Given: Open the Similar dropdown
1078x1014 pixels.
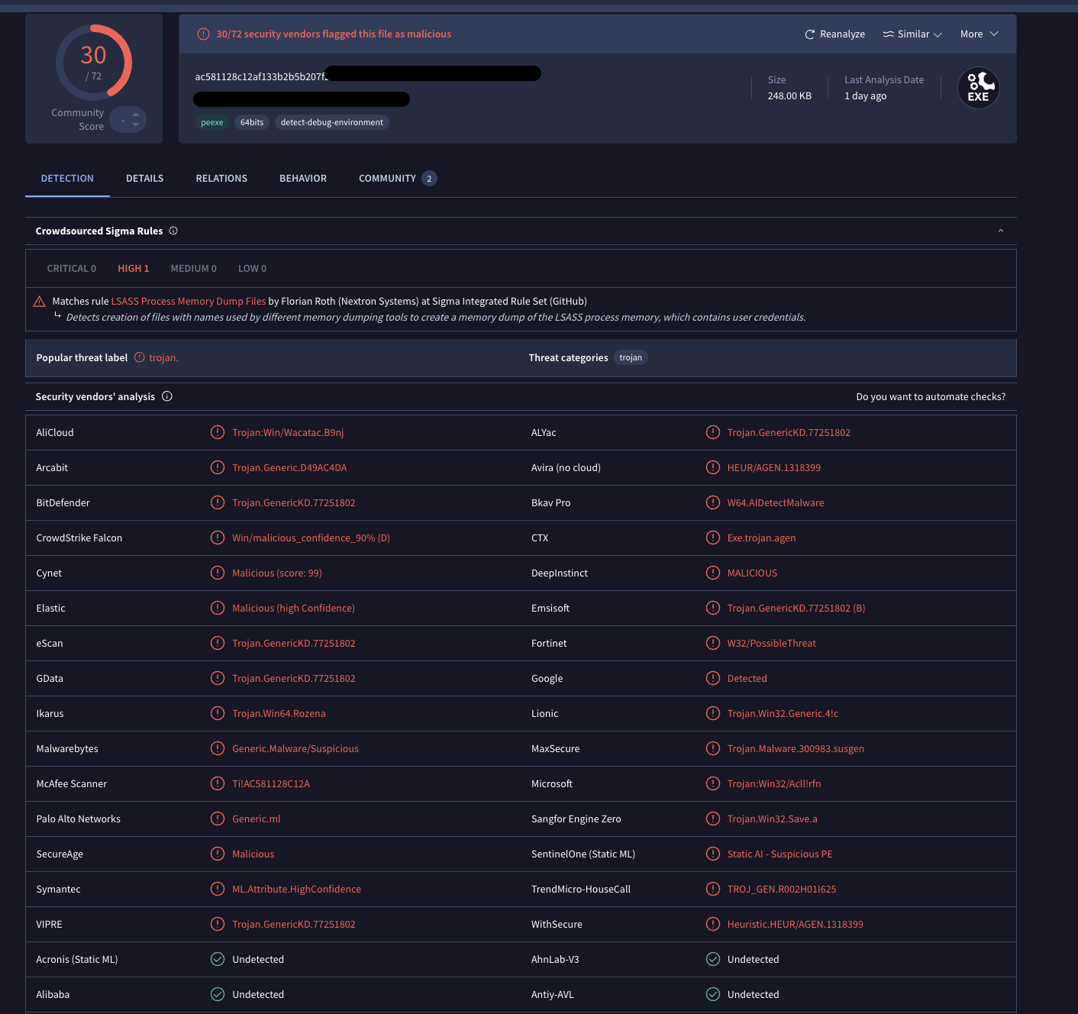Looking at the screenshot, I should pyautogui.click(x=912, y=34).
